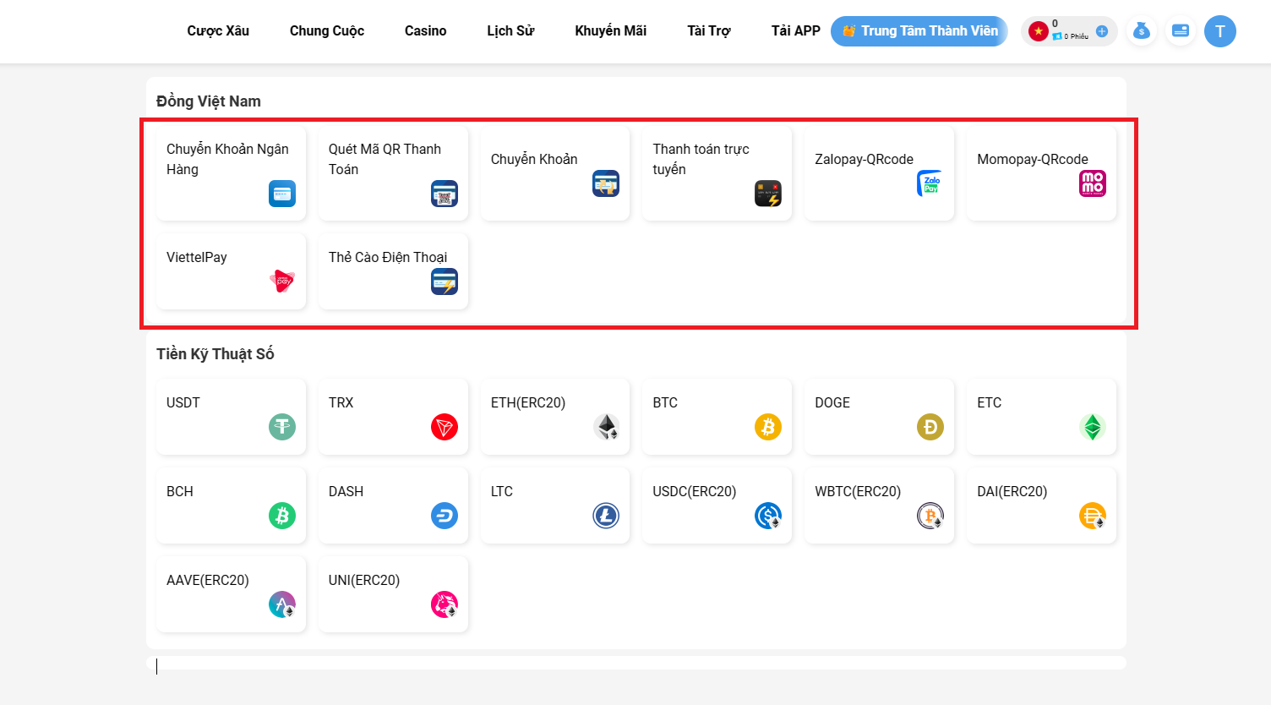The width and height of the screenshot is (1271, 705).
Task: Select Chuyển Khoản Ngân Hàng option
Action: (231, 173)
